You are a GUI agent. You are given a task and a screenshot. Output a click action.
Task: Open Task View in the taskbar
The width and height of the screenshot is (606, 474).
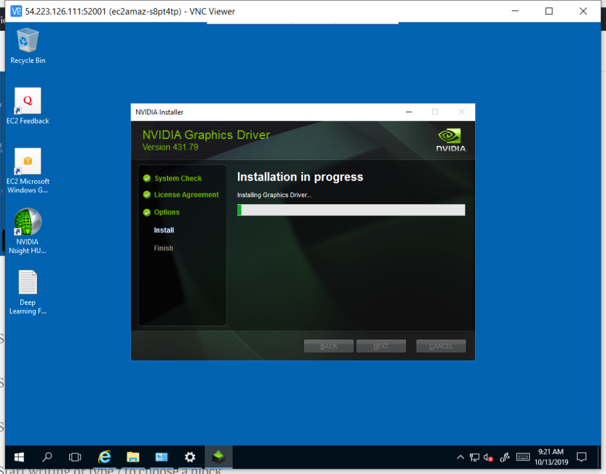point(75,457)
